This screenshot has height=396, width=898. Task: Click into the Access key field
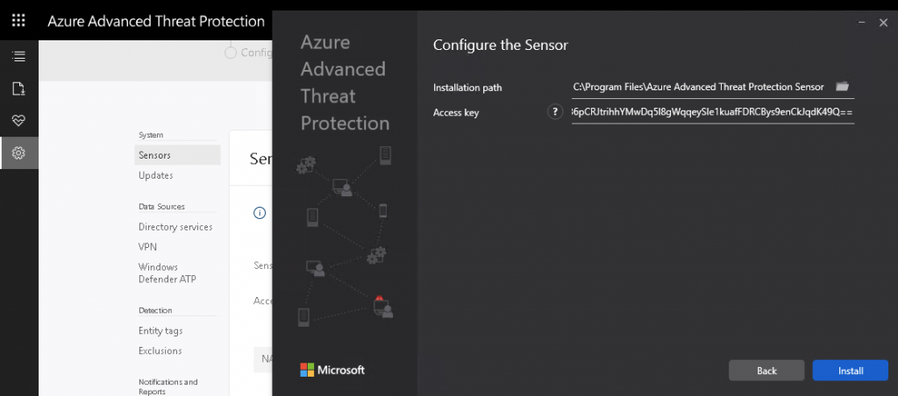(x=711, y=113)
